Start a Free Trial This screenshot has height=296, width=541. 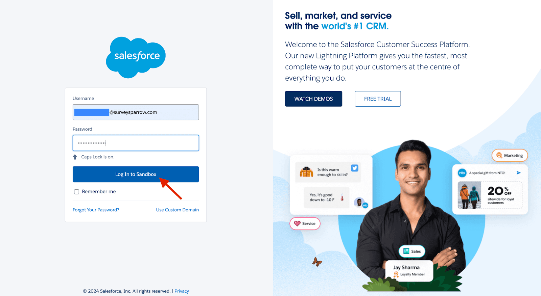coord(378,99)
